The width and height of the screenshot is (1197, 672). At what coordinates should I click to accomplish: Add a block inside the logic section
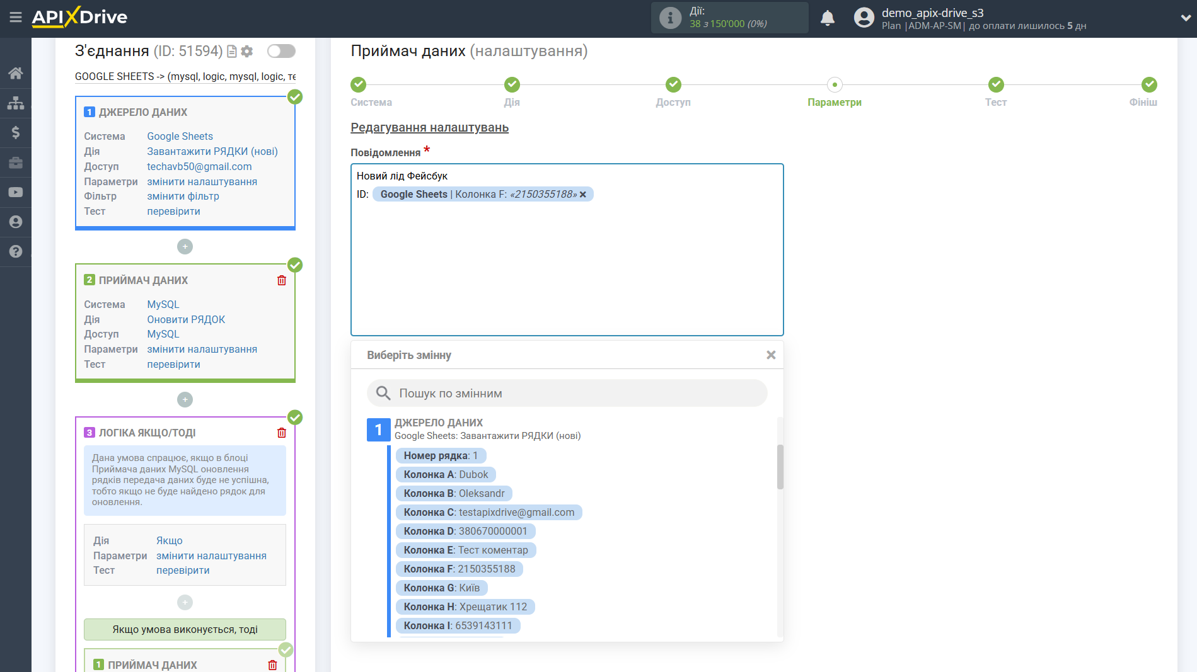[185, 603]
